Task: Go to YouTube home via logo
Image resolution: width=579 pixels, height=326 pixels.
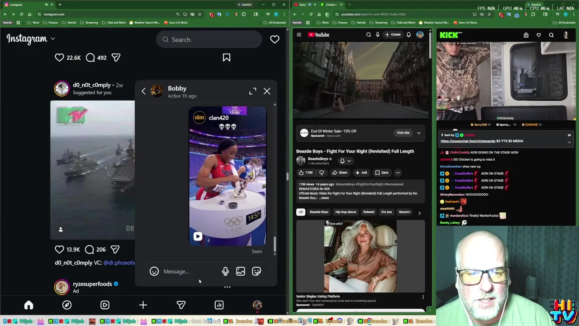Action: click(318, 35)
